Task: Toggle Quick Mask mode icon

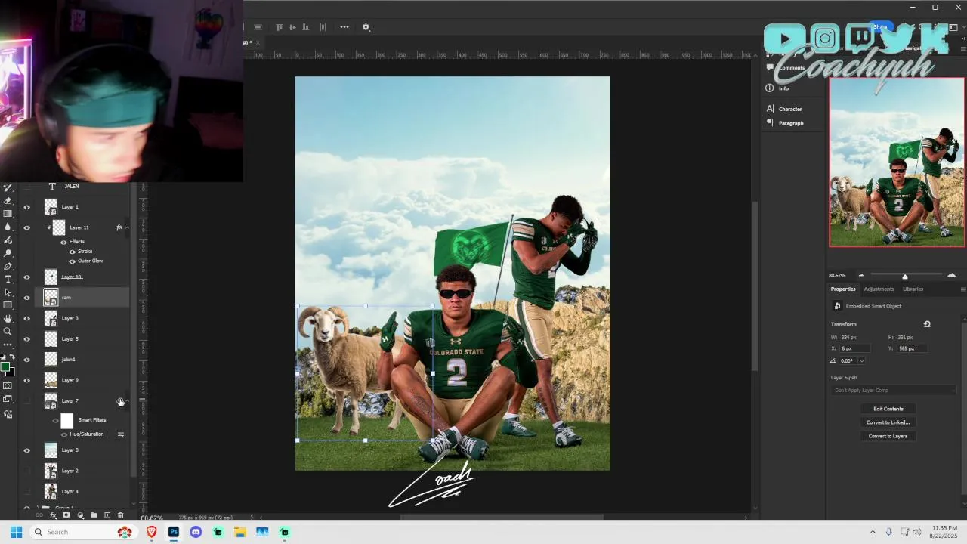Action: click(8, 385)
